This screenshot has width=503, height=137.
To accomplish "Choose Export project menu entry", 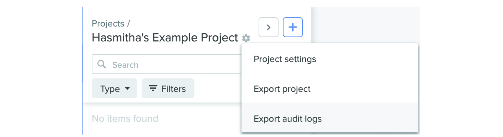I will point(282,89).
